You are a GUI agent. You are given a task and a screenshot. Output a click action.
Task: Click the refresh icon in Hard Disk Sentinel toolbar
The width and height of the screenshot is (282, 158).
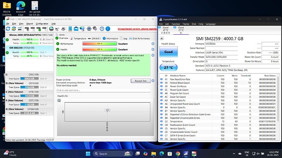click(x=8, y=29)
